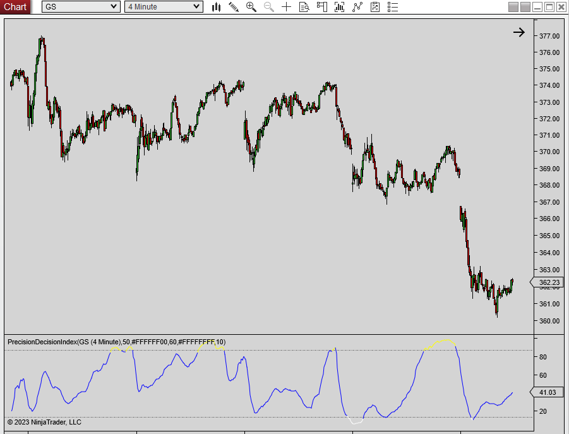The height and width of the screenshot is (434, 569).
Task: Switch to the red Chart tab
Action: click(x=15, y=6)
